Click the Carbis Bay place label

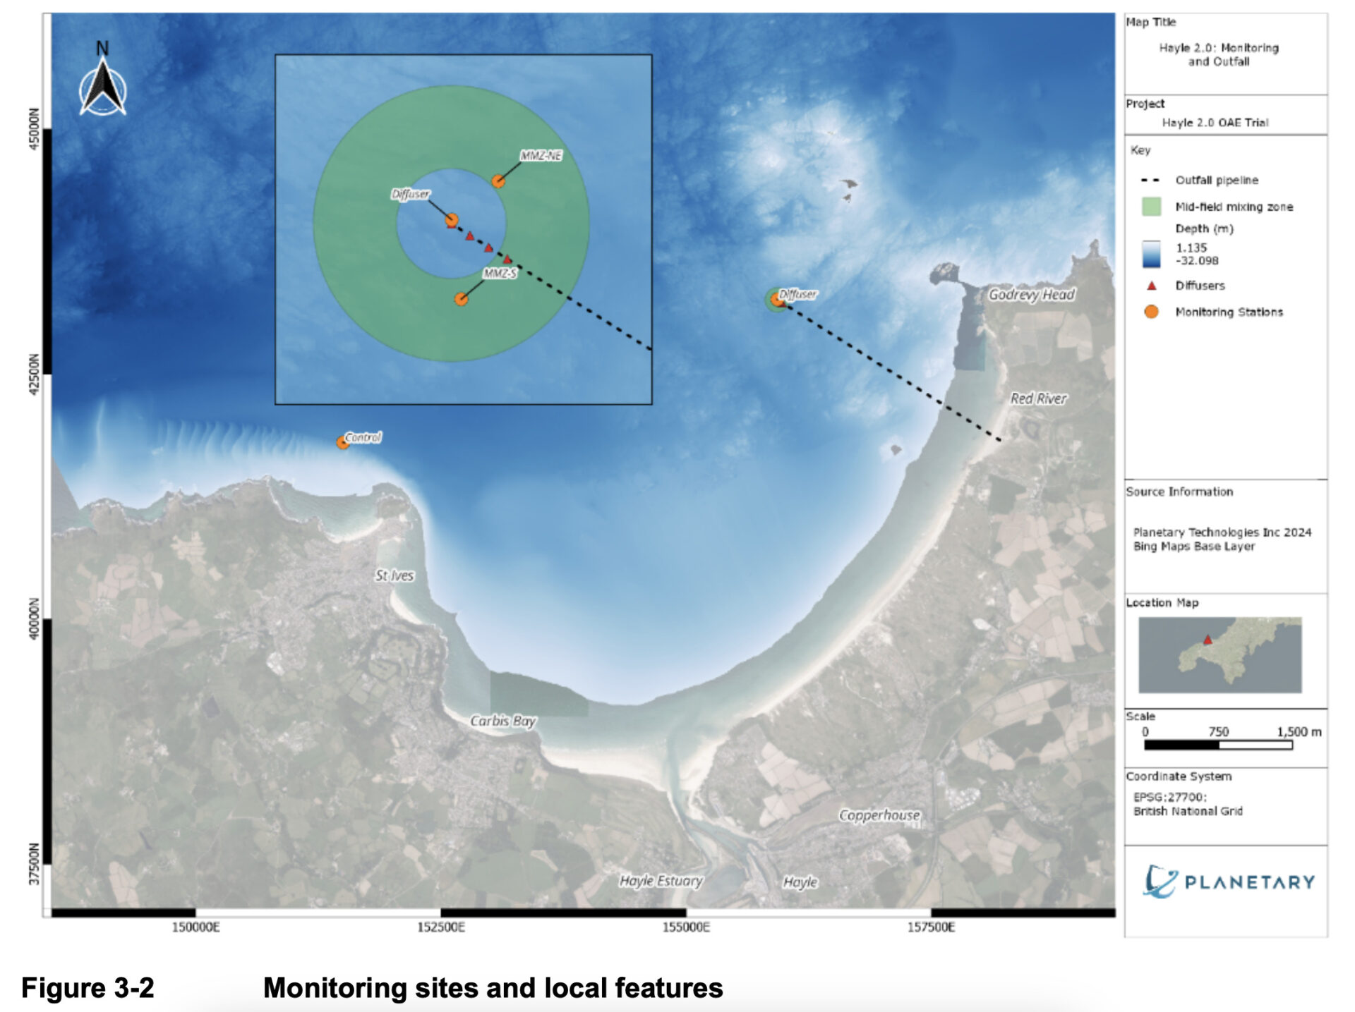pyautogui.click(x=503, y=721)
